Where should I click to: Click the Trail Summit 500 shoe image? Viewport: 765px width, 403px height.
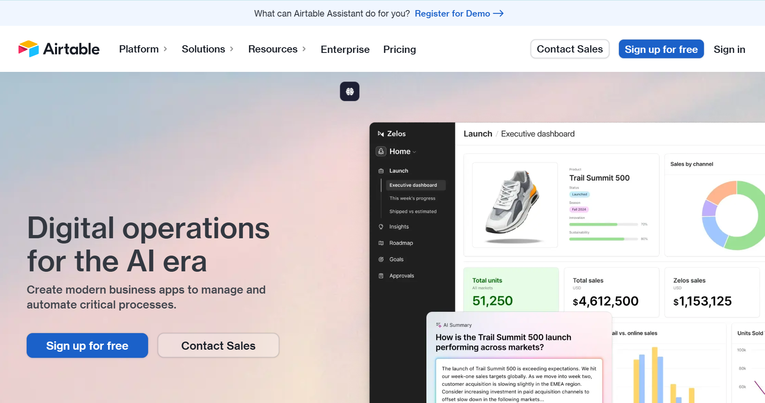[515, 205]
